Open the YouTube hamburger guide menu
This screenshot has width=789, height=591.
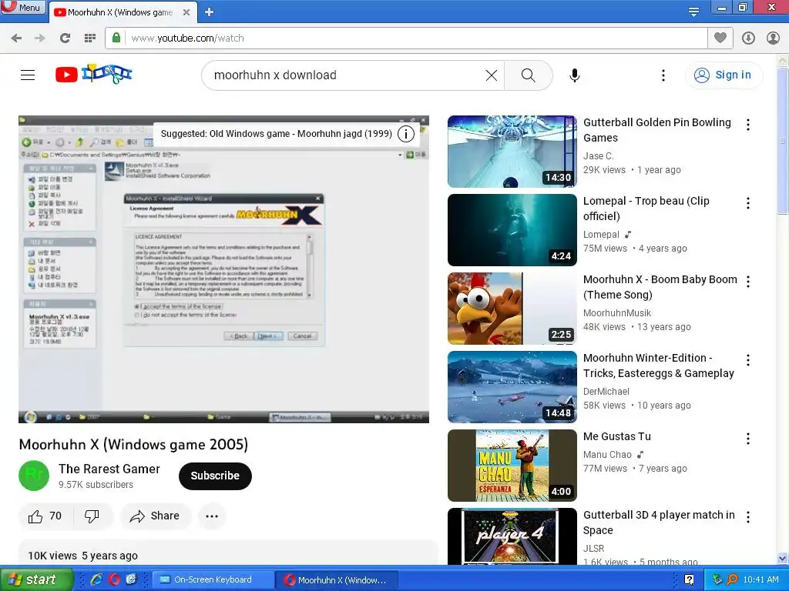[x=28, y=75]
